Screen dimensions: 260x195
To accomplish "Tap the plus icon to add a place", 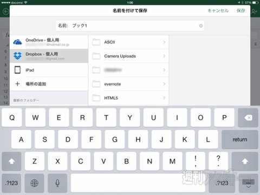I will click(17, 84).
